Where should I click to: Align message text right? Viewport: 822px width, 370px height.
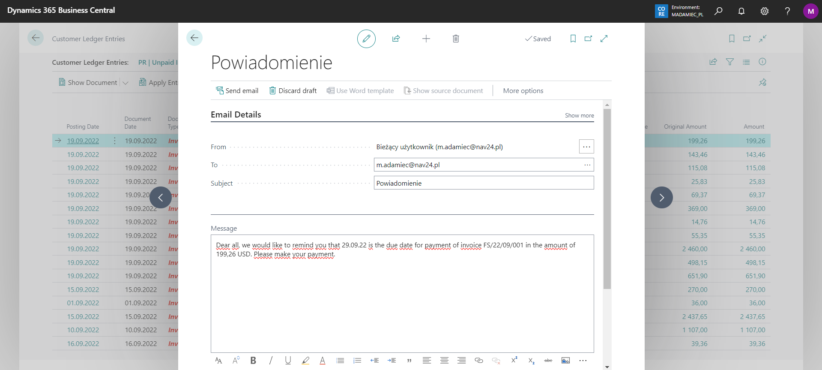(x=461, y=361)
